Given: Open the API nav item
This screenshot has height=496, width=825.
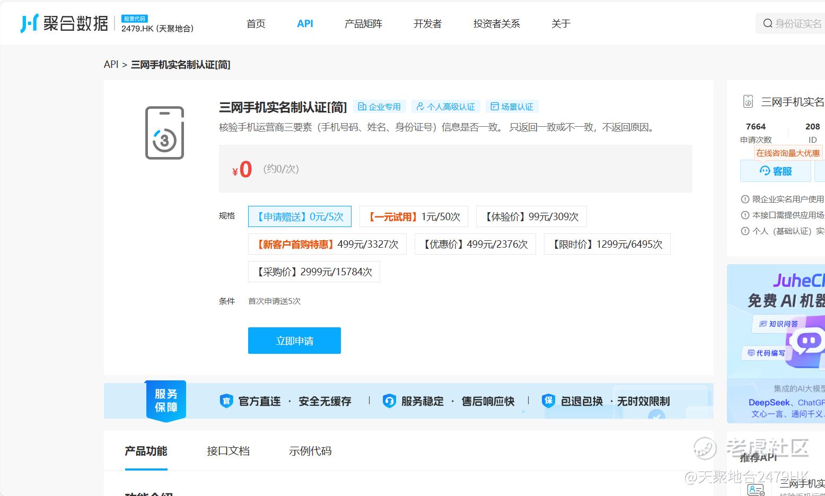Looking at the screenshot, I should [x=305, y=23].
